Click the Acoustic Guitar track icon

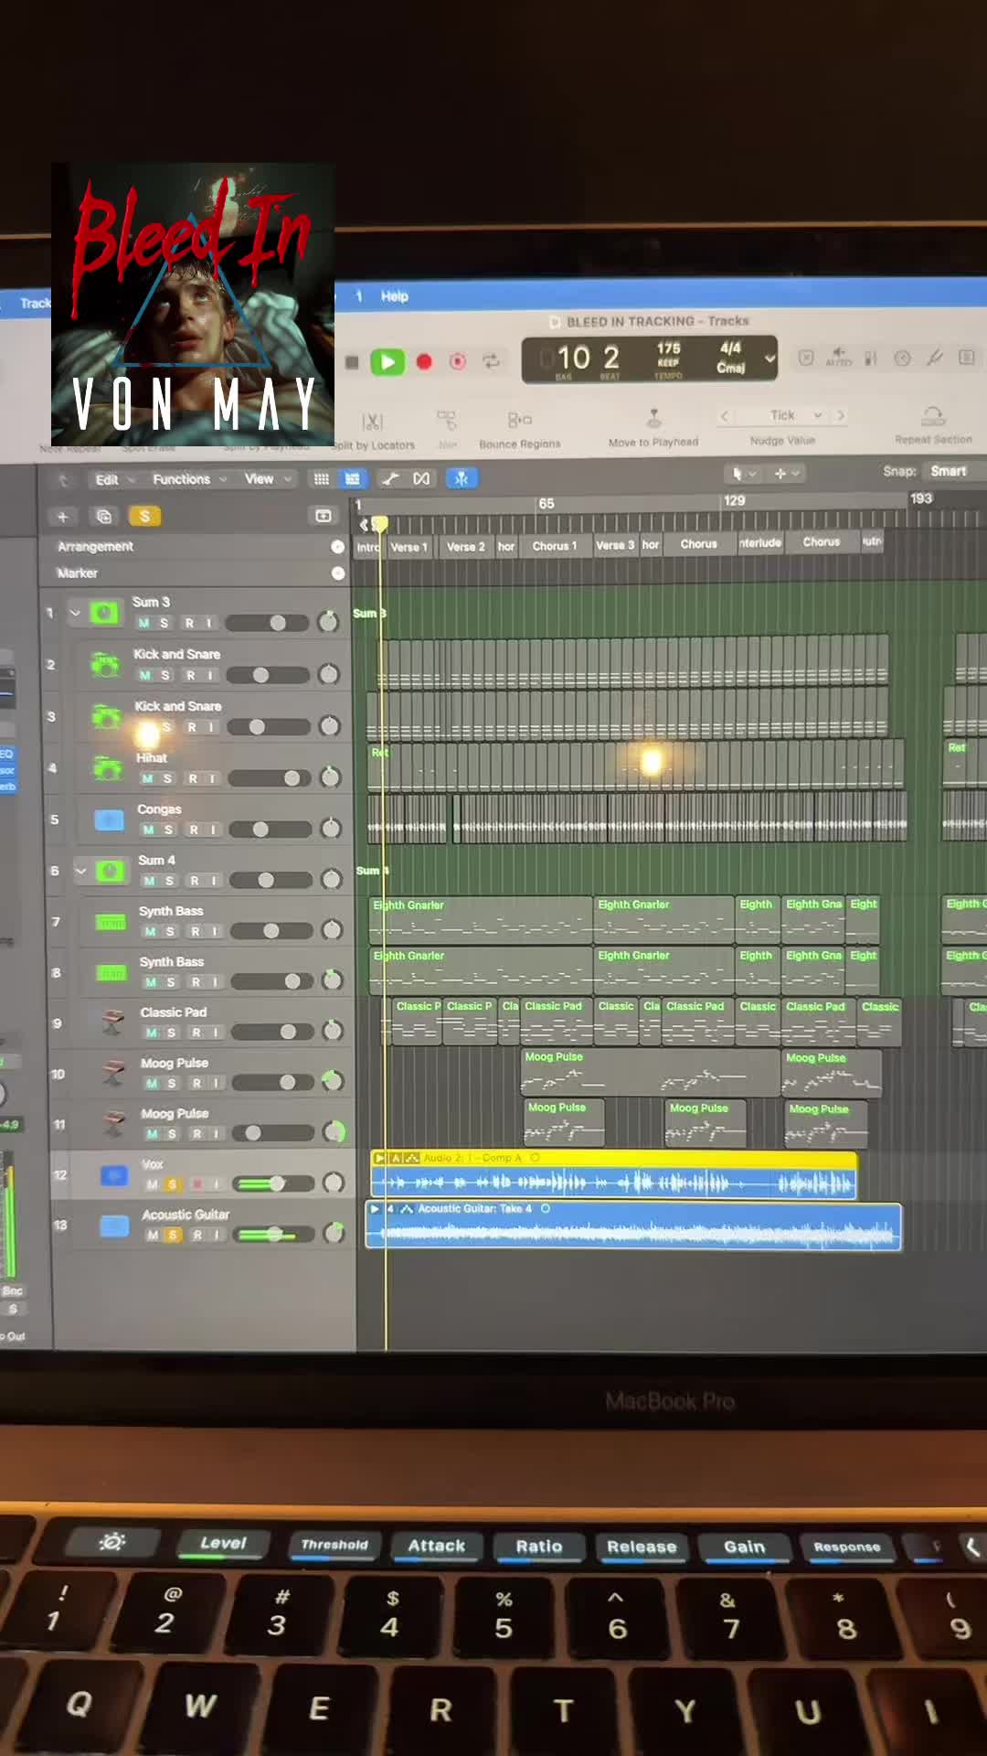tap(114, 1226)
